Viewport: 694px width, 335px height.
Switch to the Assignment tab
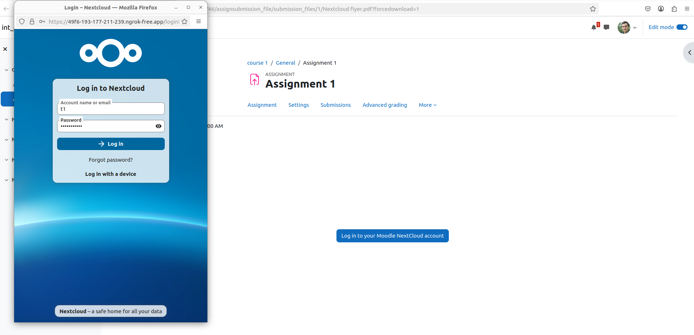pyautogui.click(x=262, y=105)
